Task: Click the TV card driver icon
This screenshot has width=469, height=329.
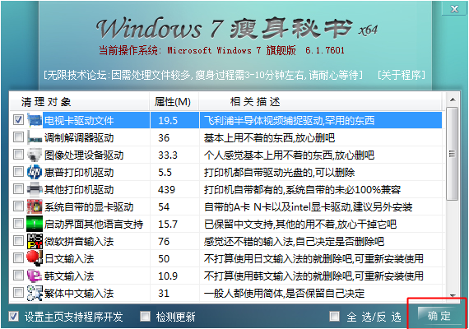Action: click(x=35, y=120)
